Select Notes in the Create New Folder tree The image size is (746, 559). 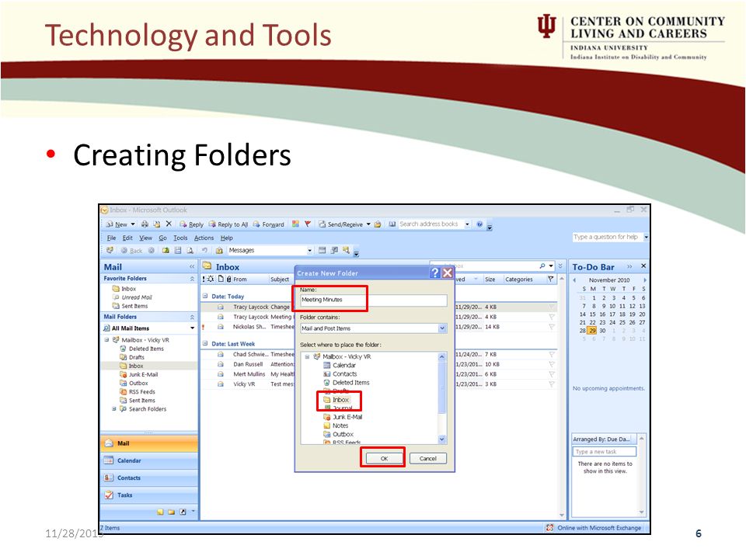(x=336, y=425)
